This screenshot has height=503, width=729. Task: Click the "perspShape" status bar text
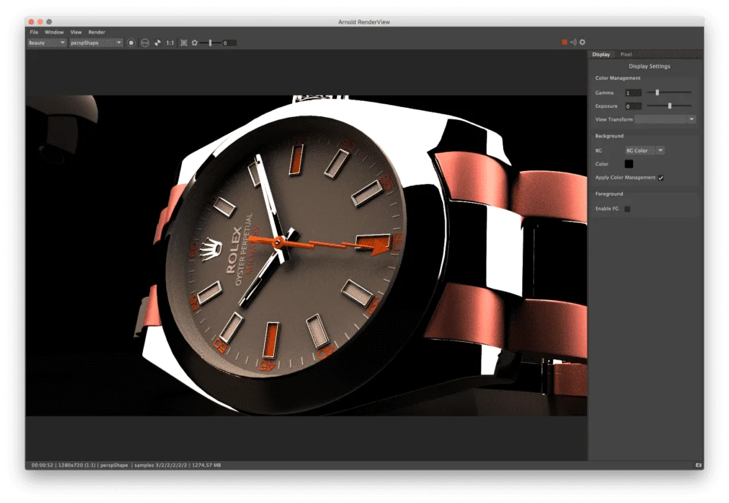(114, 465)
